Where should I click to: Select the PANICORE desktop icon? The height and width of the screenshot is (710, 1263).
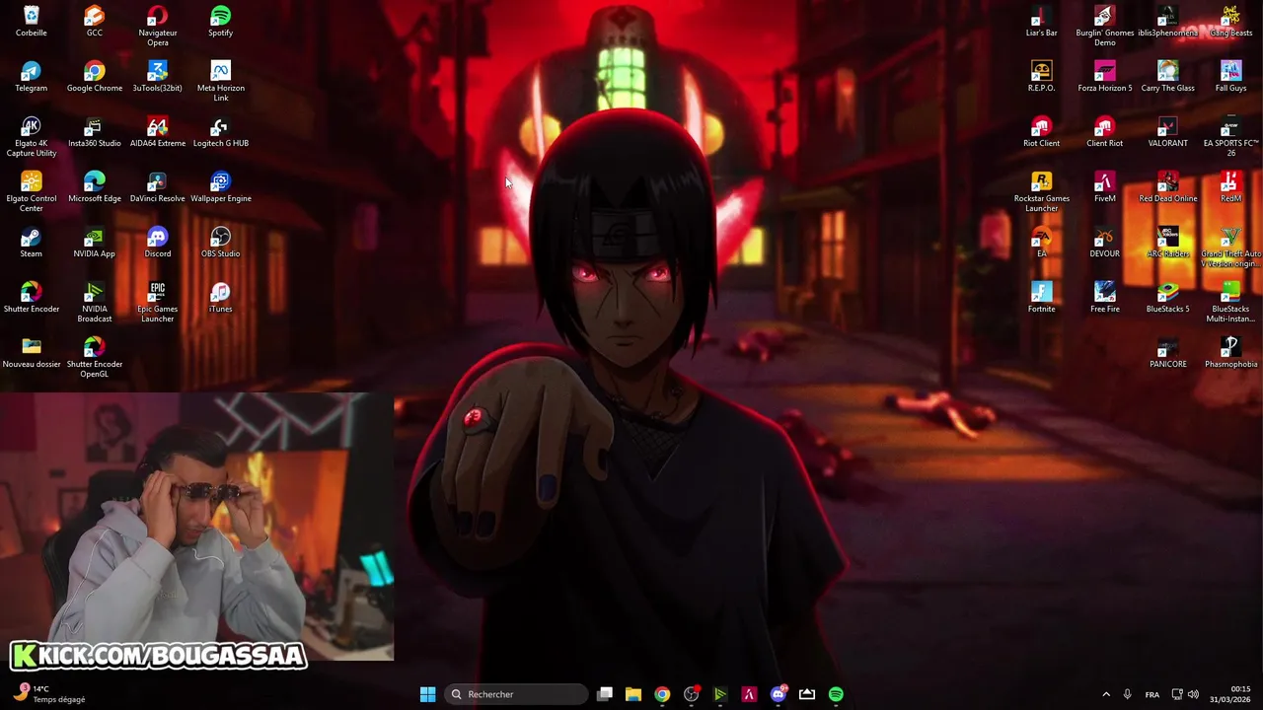(1168, 353)
